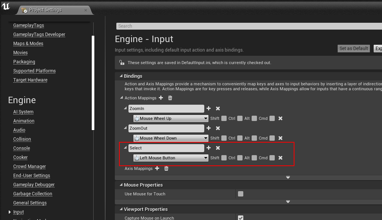Open AI System settings
The image size is (382, 220).
23,112
